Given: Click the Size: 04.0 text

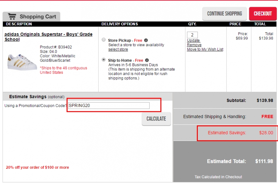Looking at the screenshot, I should 48,52.
